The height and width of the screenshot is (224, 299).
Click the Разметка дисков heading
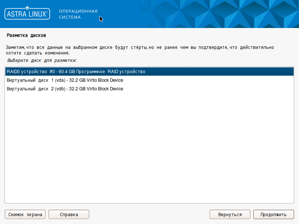click(26, 35)
